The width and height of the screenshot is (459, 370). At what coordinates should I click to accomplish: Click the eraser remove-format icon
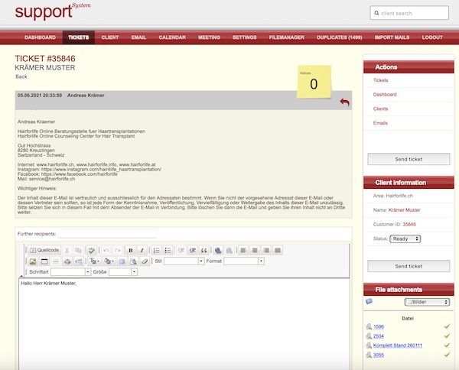[x=145, y=261]
